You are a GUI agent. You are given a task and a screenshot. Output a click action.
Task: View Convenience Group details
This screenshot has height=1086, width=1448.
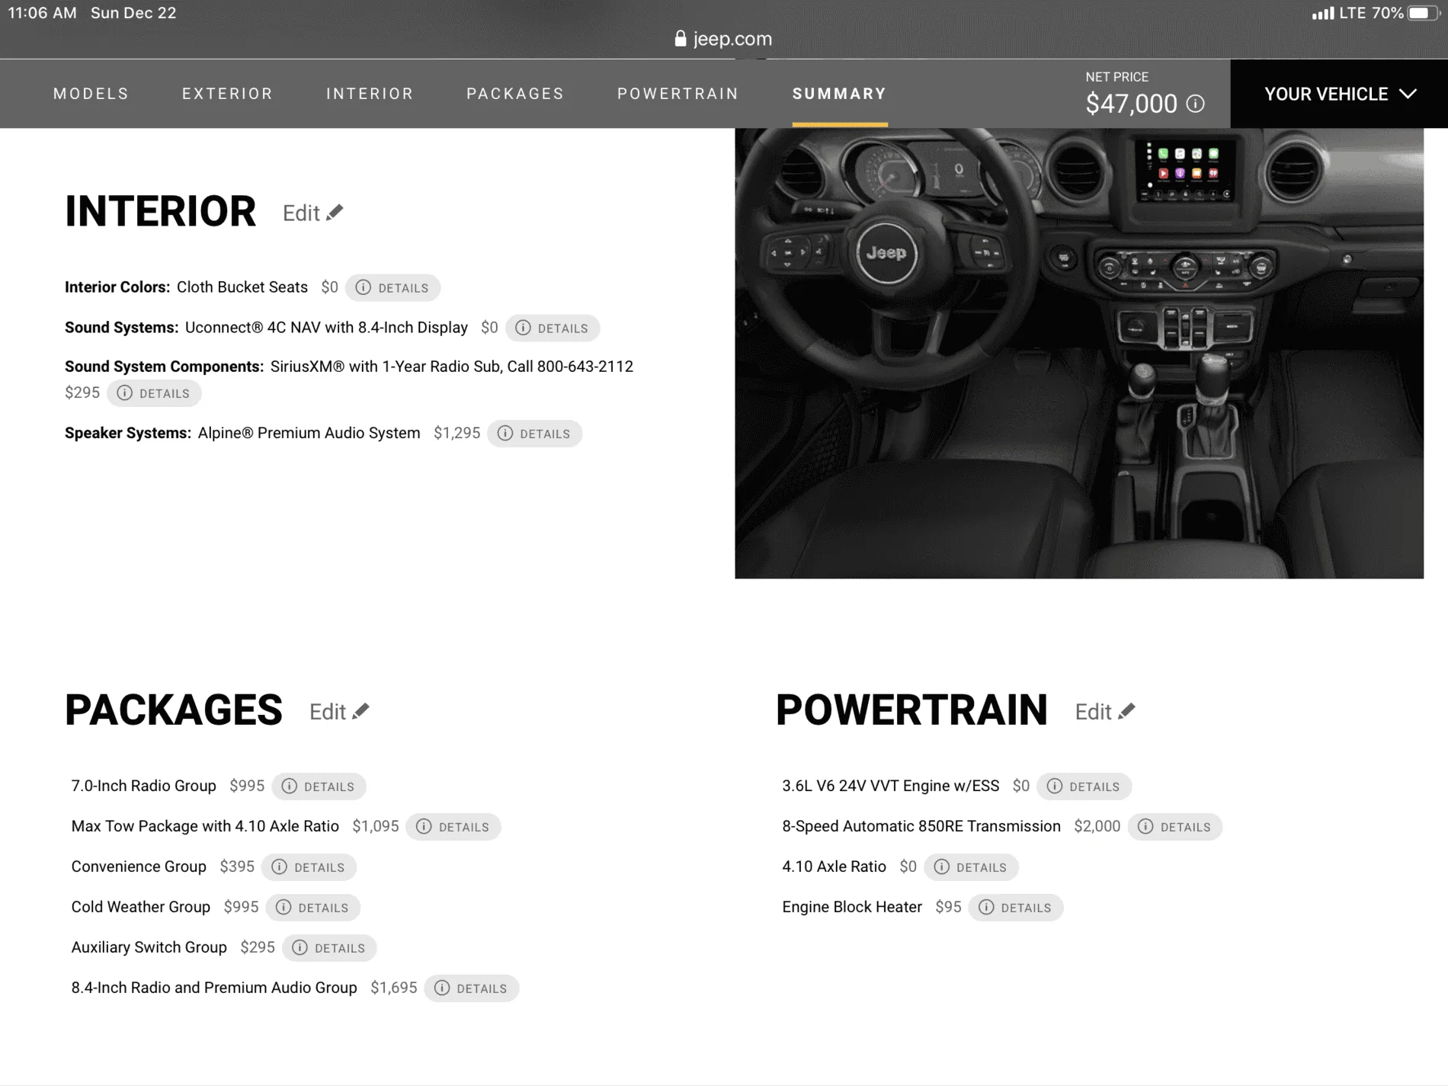pyautogui.click(x=309, y=867)
